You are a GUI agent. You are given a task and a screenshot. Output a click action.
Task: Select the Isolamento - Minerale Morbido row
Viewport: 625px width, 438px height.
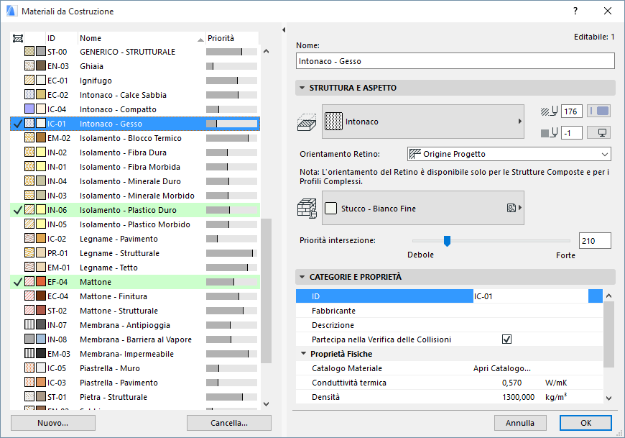coord(135,196)
